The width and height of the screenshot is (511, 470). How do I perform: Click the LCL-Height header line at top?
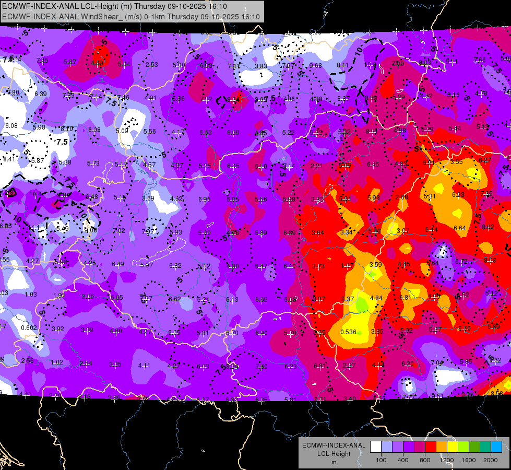pos(114,6)
